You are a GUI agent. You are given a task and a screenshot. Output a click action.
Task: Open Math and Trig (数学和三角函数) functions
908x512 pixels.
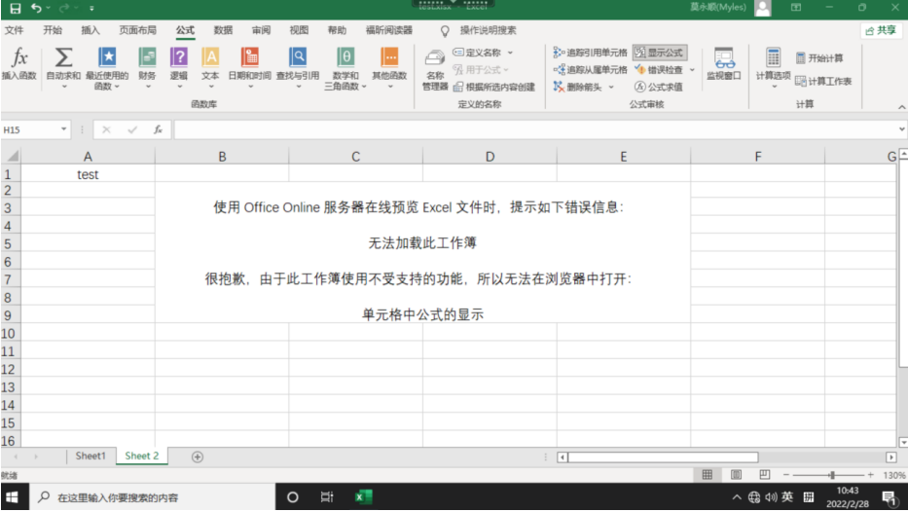pyautogui.click(x=345, y=68)
